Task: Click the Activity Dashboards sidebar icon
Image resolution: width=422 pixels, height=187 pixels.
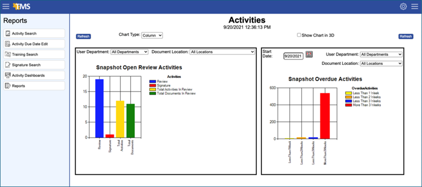Action: pyautogui.click(x=8, y=75)
